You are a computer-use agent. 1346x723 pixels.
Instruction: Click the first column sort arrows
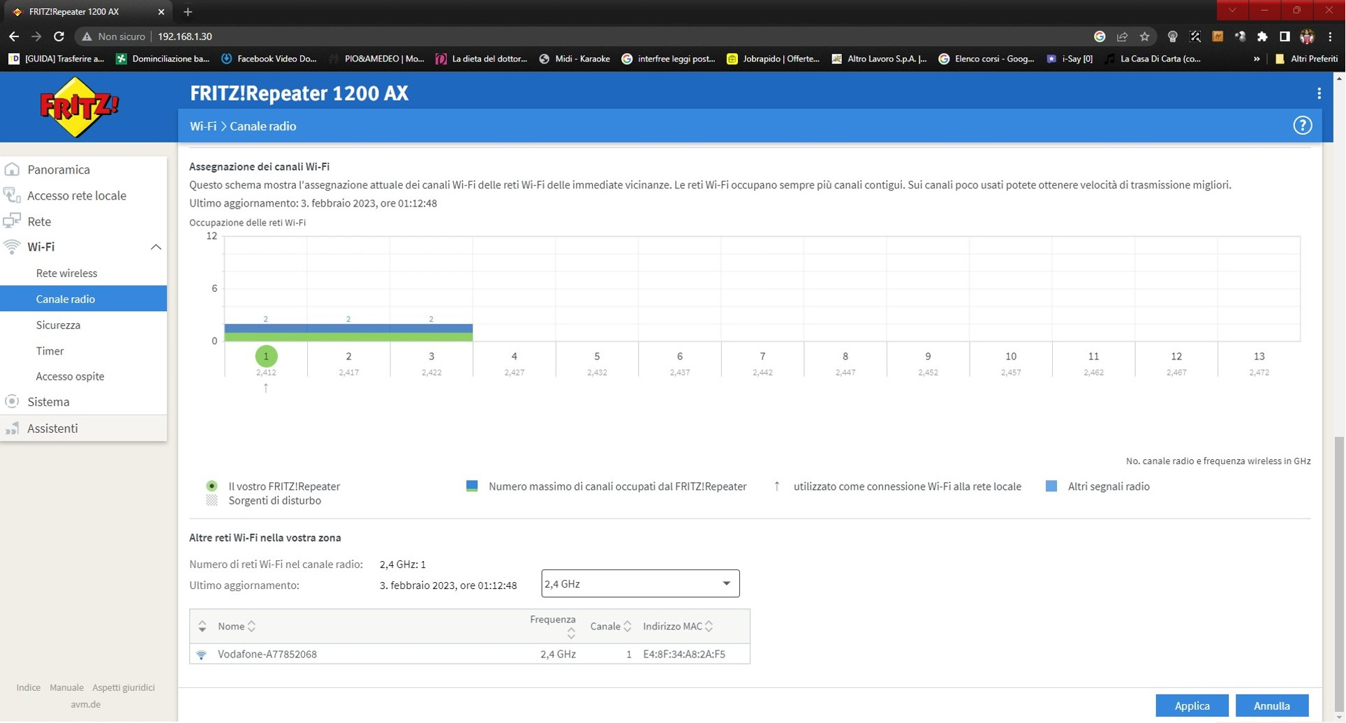tap(202, 627)
